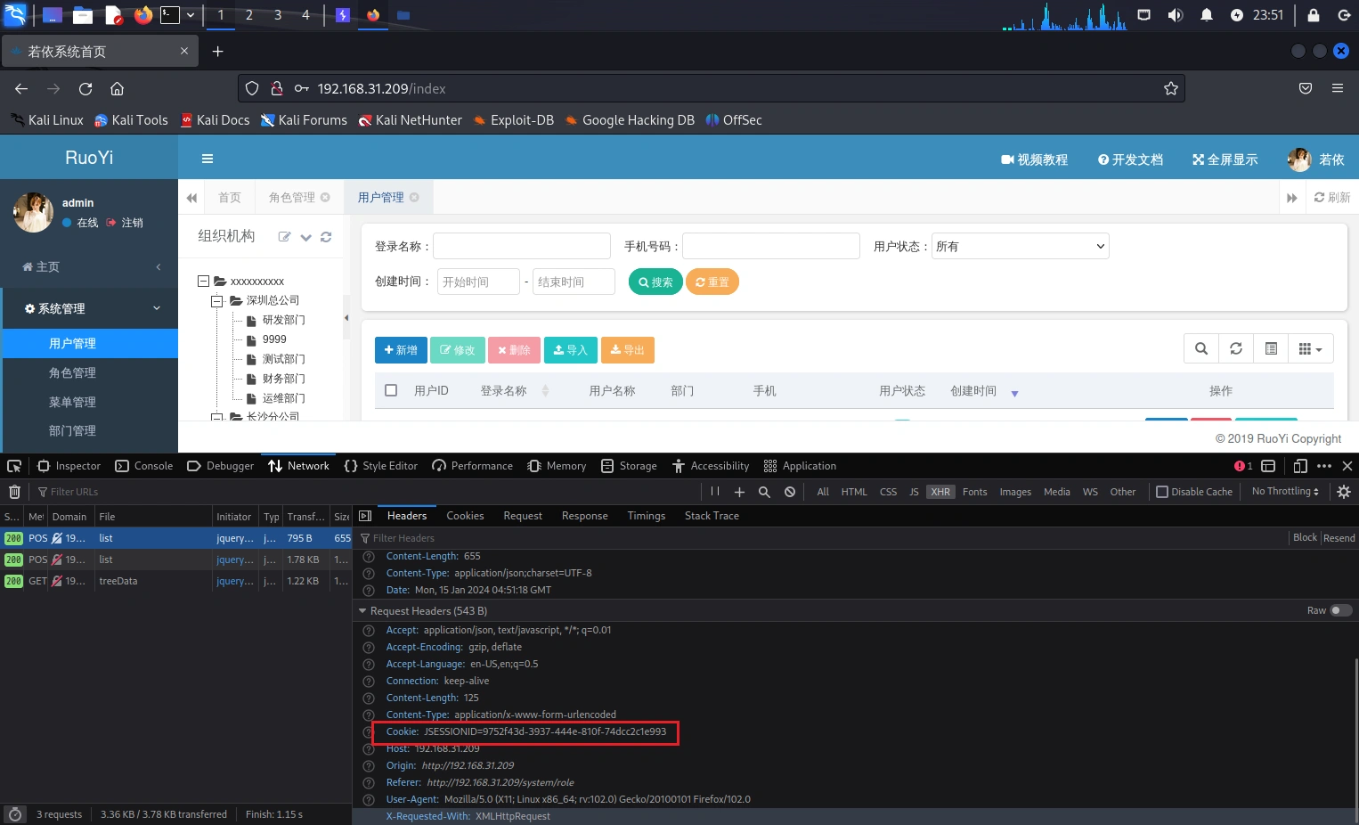Image resolution: width=1359 pixels, height=825 pixels.
Task: Click the green 搜索 button
Action: (655, 282)
